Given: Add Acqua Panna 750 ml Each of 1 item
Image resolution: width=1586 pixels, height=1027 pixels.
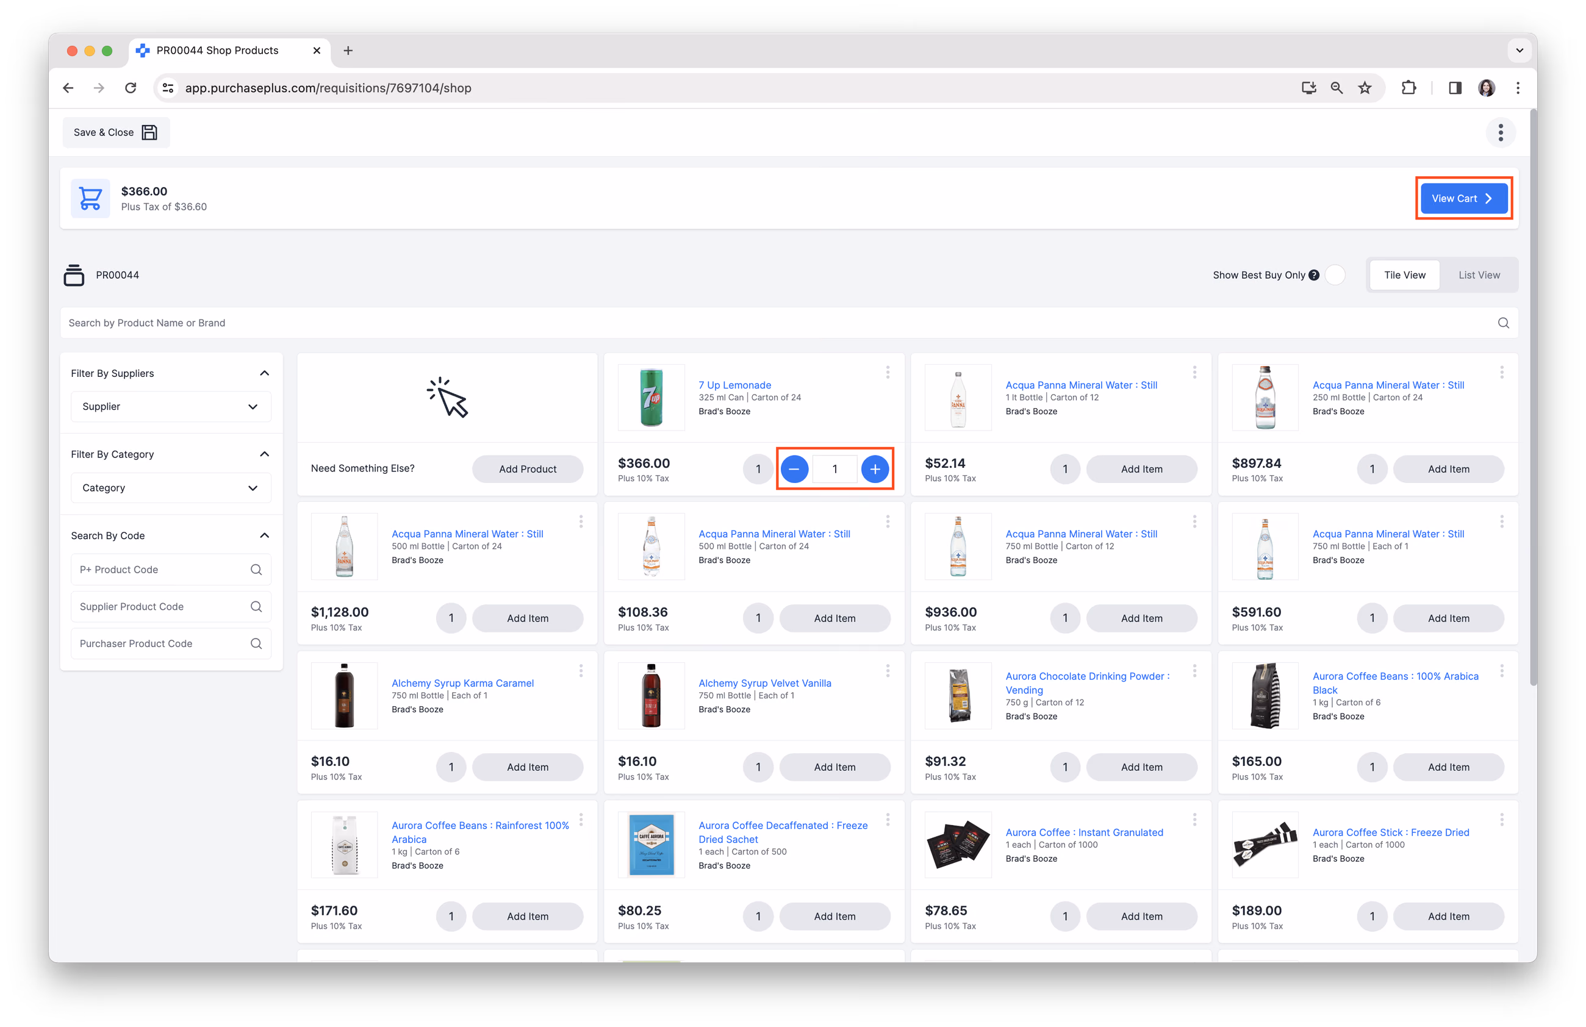Looking at the screenshot, I should tap(1448, 618).
